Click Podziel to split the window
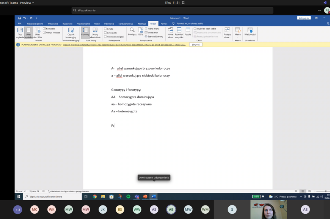 [x=188, y=32]
